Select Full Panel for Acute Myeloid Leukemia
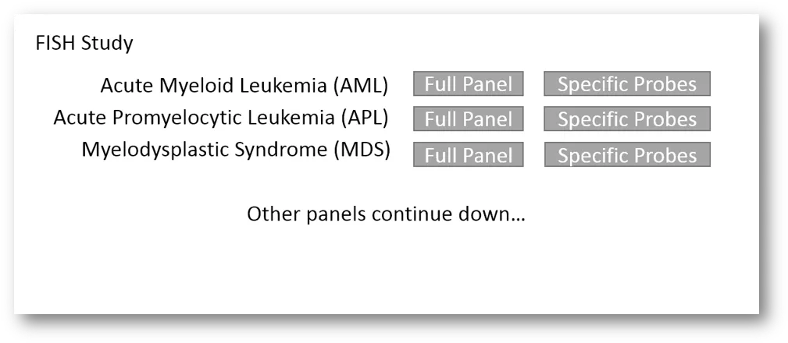The image size is (788, 343). (x=469, y=83)
